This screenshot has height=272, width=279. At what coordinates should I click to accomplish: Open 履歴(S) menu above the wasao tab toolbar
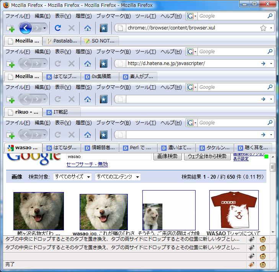[84, 123]
